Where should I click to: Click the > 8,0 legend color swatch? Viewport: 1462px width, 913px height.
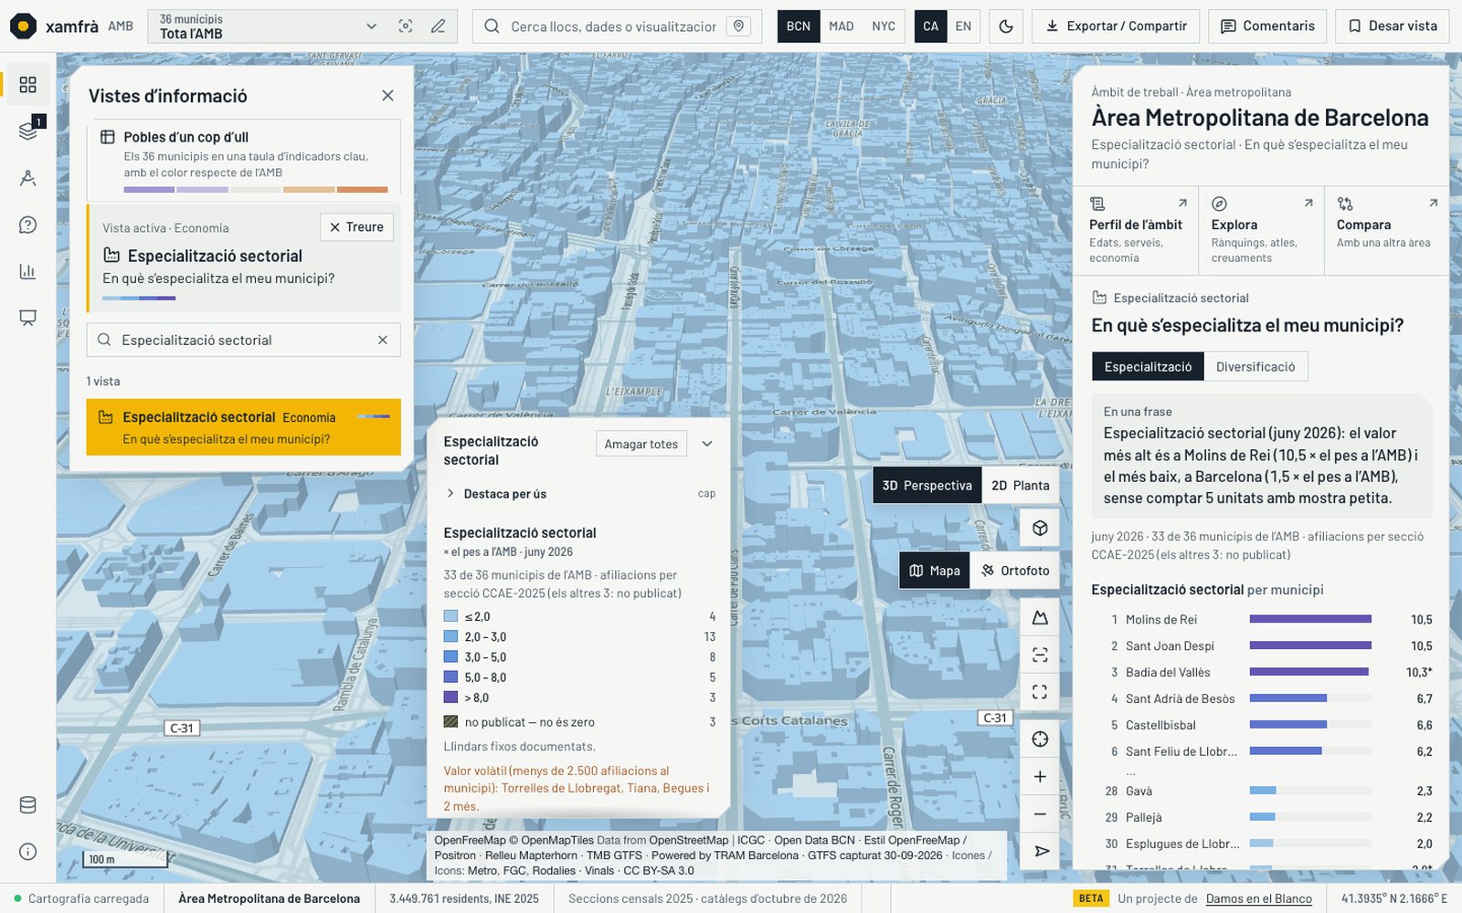[450, 698]
